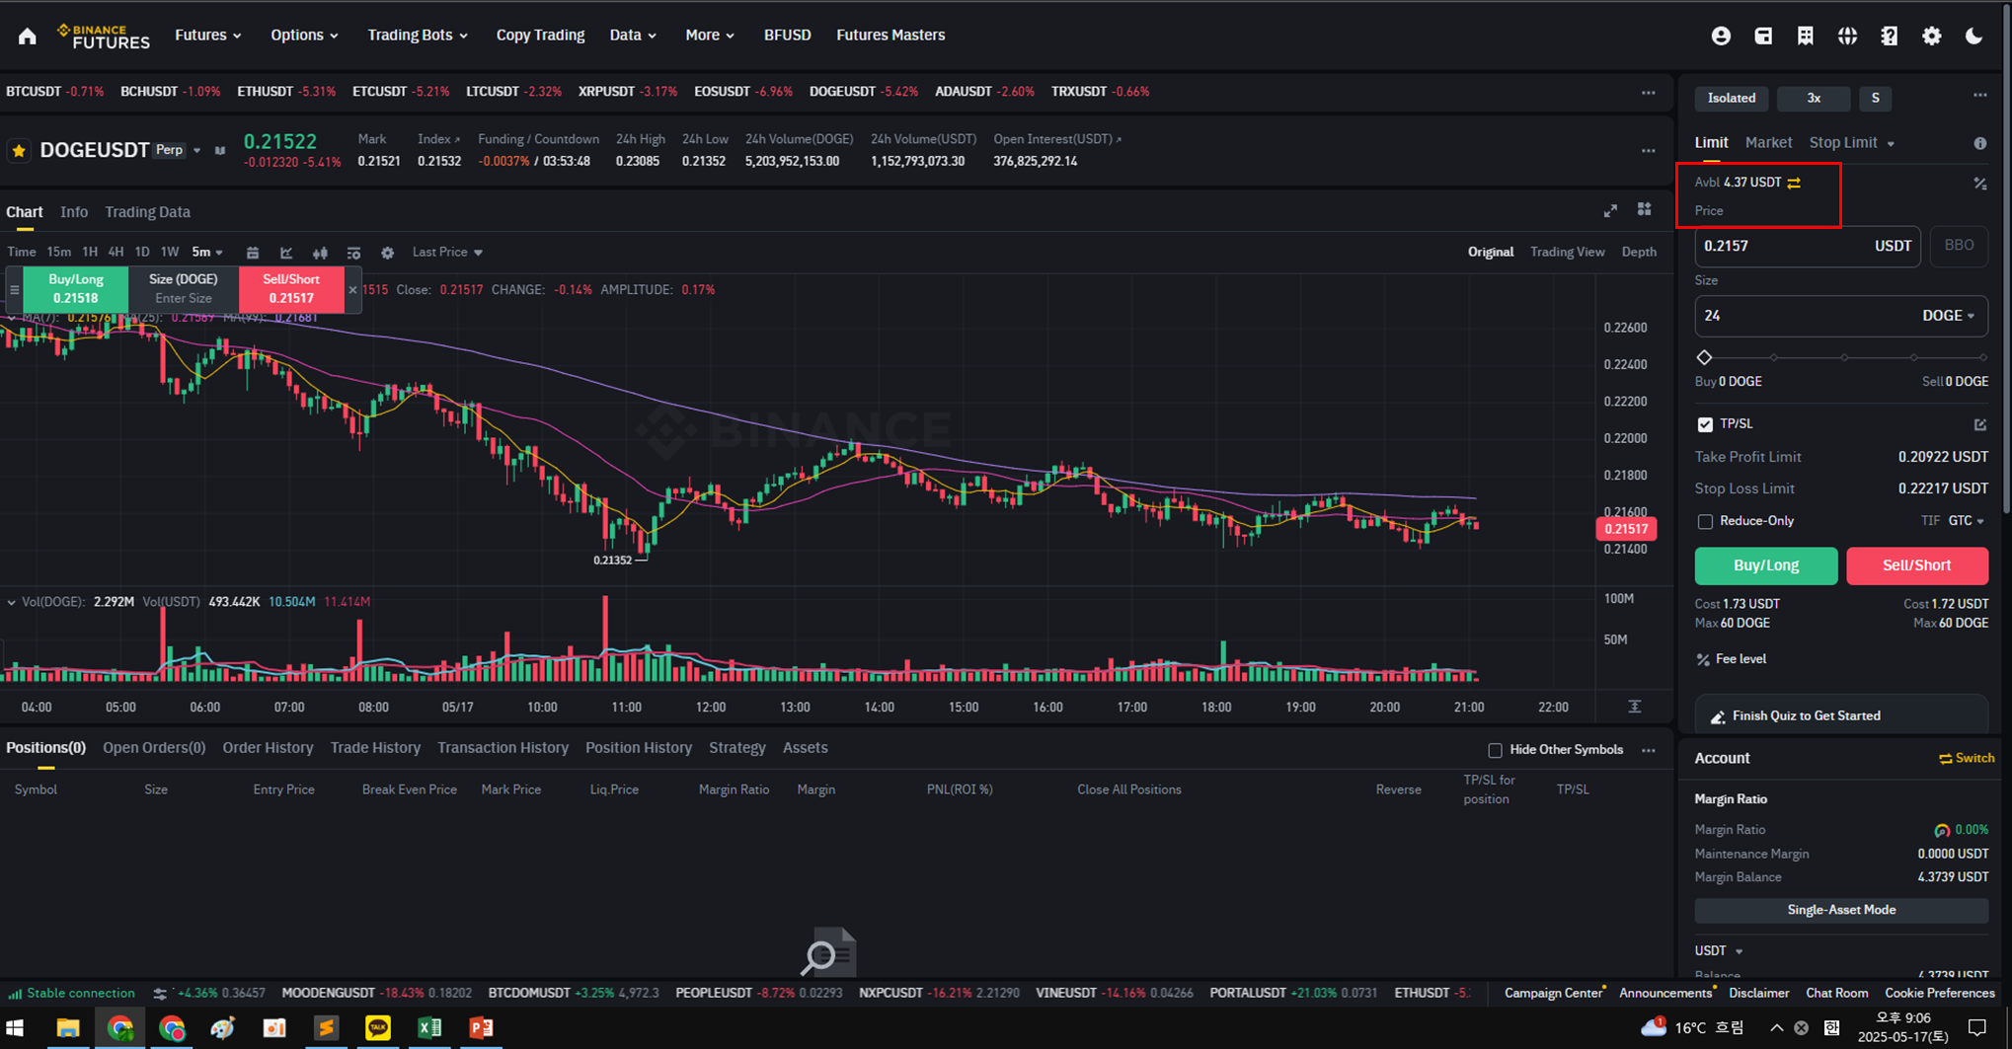The height and width of the screenshot is (1049, 2012).
Task: Open the technical indicators icon in chart toolbar
Action: coord(286,253)
